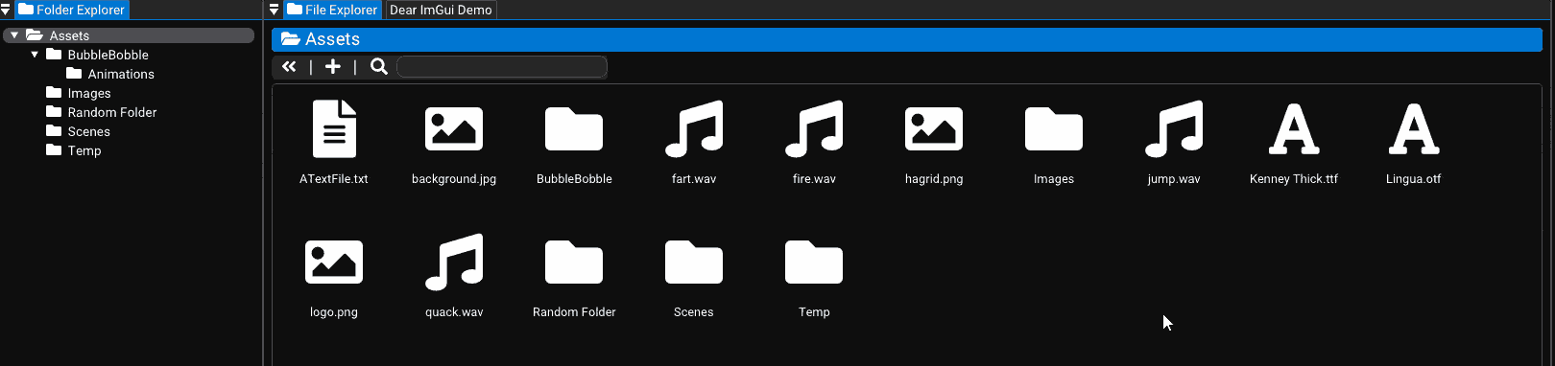Click the Assets path header bar
This screenshot has height=366, width=1555.
coord(907,39)
